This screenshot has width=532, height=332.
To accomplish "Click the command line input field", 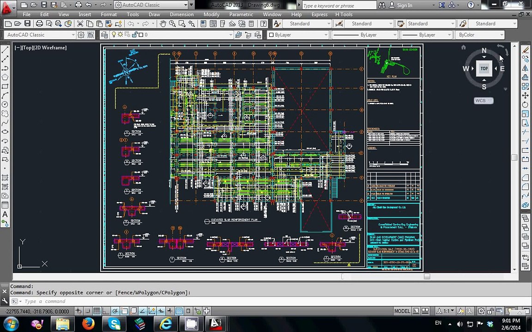I will pos(139,302).
